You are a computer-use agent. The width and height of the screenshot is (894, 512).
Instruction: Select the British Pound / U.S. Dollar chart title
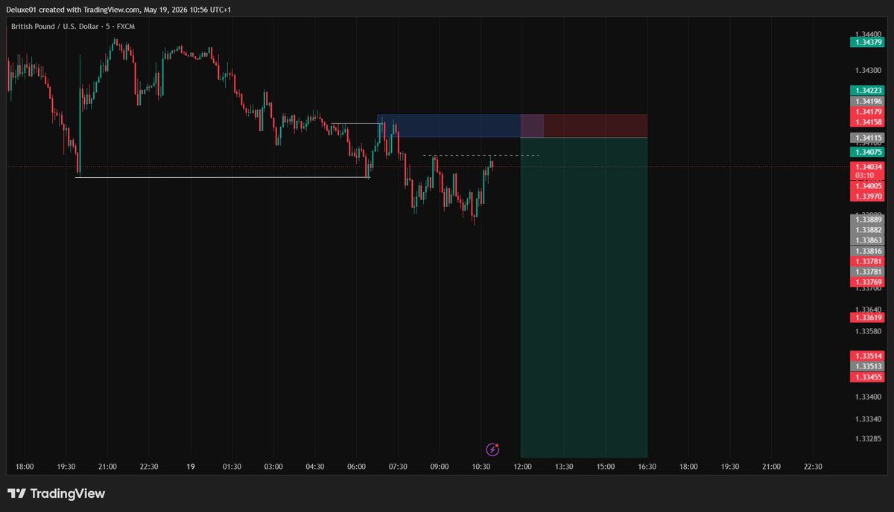tap(73, 26)
